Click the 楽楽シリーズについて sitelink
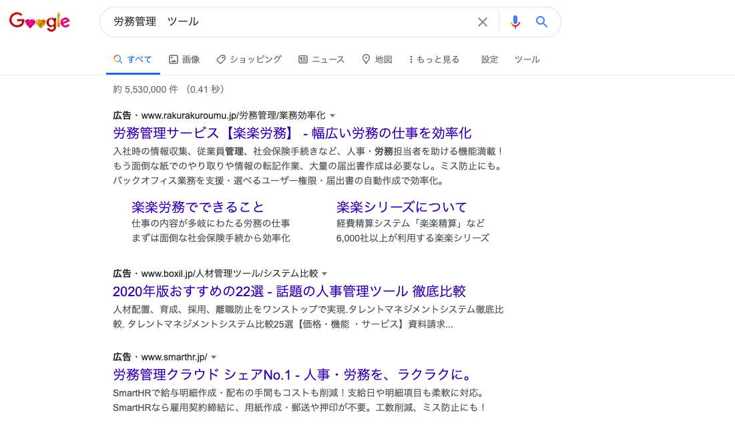 [x=401, y=207]
